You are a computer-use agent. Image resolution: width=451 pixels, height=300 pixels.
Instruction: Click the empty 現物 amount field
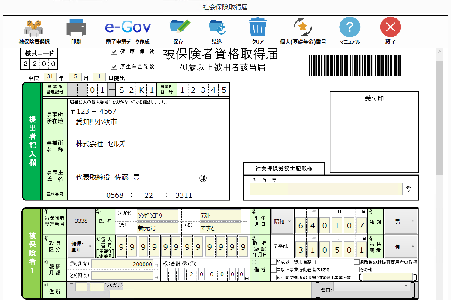tap(123, 276)
